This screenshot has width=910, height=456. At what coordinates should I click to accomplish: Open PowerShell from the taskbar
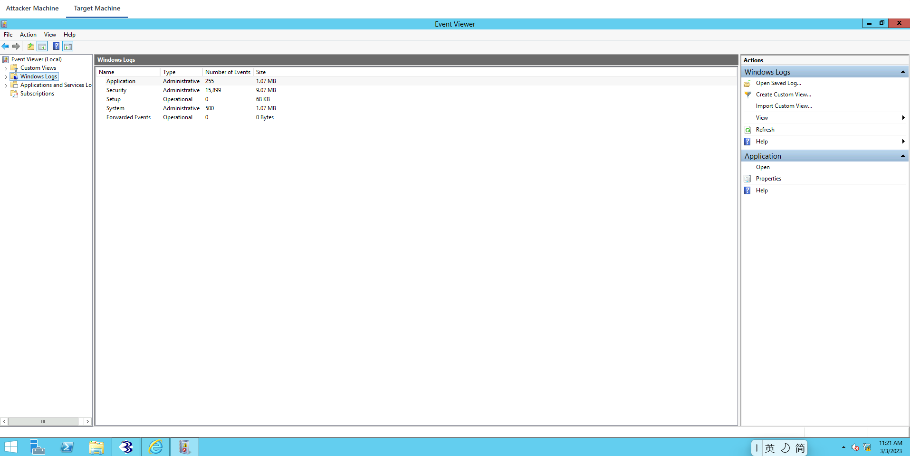67,447
